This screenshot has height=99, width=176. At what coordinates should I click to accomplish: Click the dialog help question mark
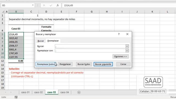click(x=119, y=34)
